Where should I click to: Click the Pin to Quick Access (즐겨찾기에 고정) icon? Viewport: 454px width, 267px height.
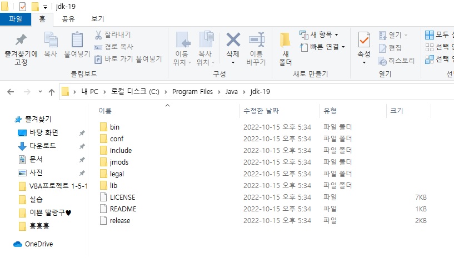21,39
